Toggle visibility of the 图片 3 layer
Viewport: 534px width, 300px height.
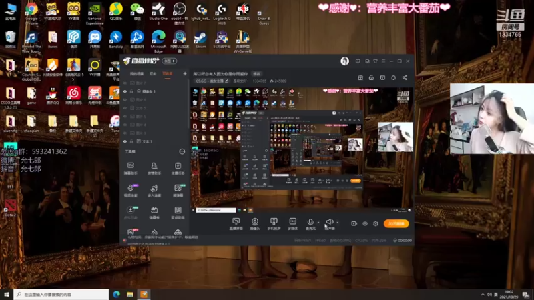[125, 133]
